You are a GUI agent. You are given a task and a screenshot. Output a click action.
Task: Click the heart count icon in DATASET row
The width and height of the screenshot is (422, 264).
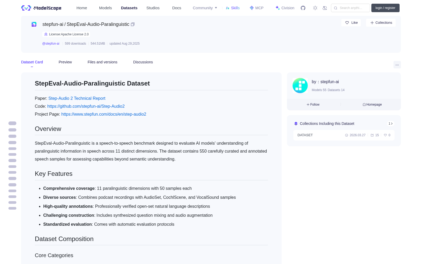(385, 135)
